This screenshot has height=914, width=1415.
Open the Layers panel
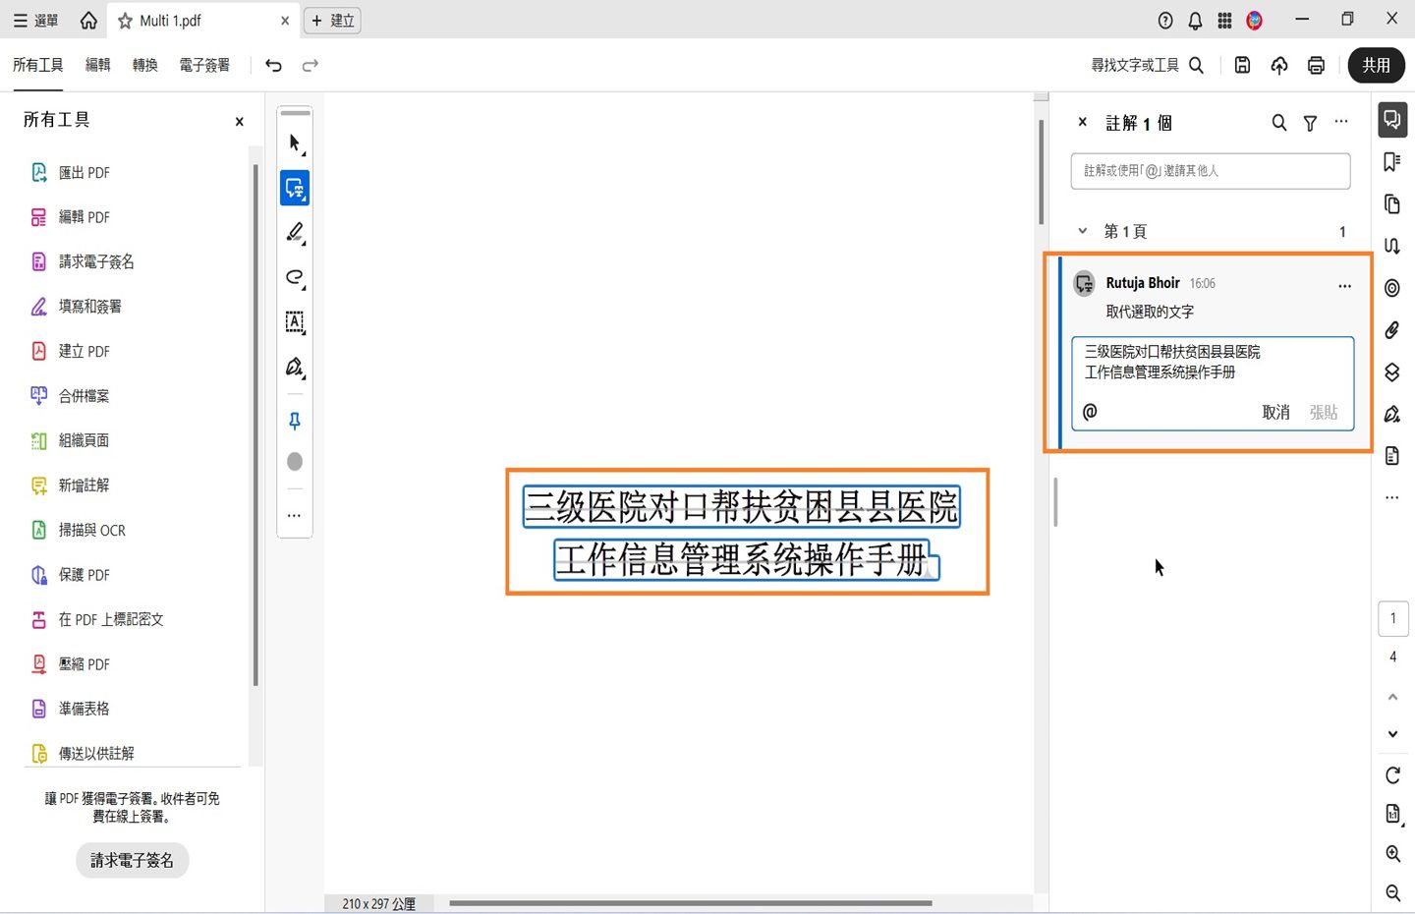tap(1391, 371)
